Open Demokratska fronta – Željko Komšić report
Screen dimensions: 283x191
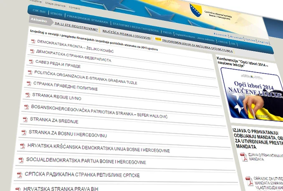click(x=76, y=46)
